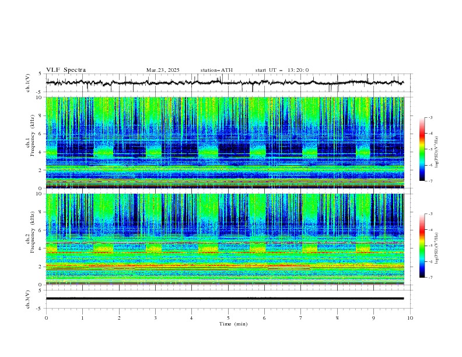Click the ch.1 voltage waveform trace
This screenshot has height=357, width=462.
[225, 83]
